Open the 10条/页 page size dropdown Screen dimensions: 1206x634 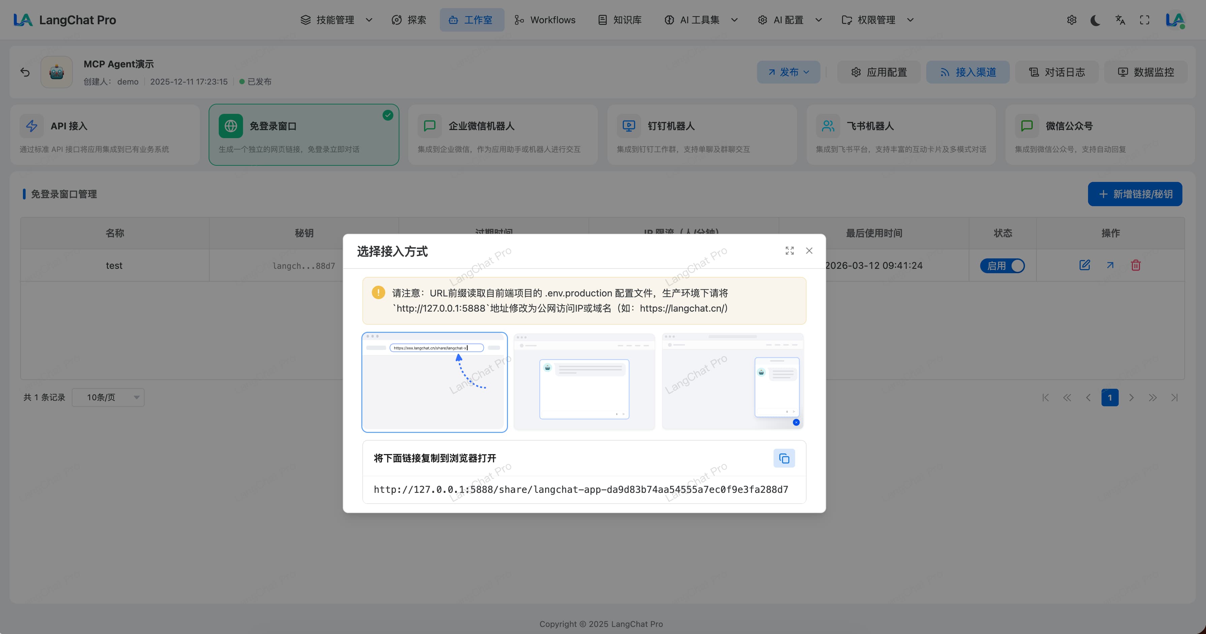pos(108,397)
